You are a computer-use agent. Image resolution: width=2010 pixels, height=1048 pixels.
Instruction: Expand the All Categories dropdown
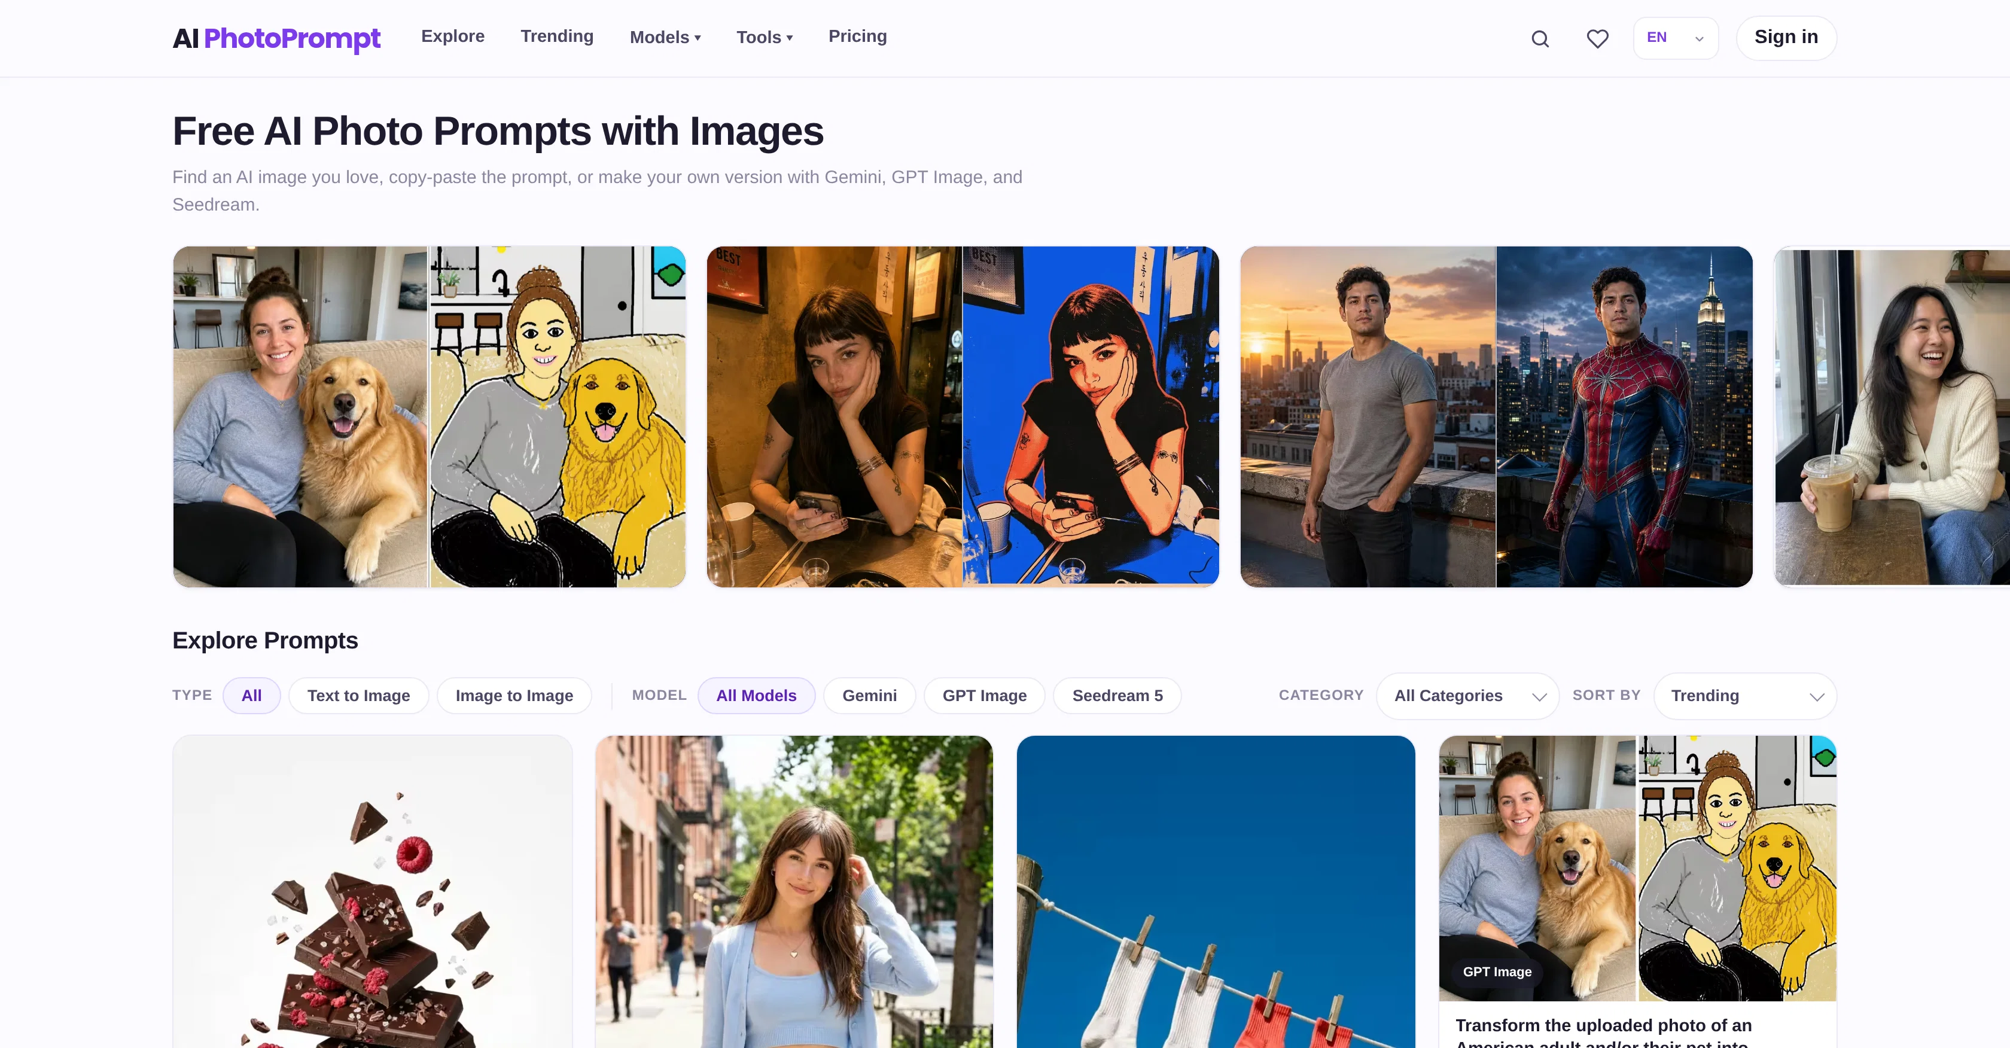1467,696
